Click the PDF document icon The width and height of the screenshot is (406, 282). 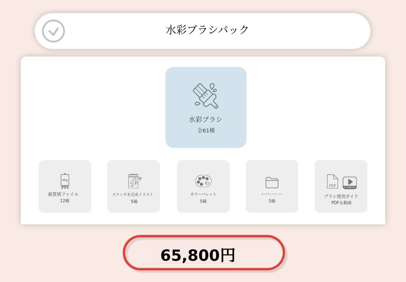coord(332,181)
